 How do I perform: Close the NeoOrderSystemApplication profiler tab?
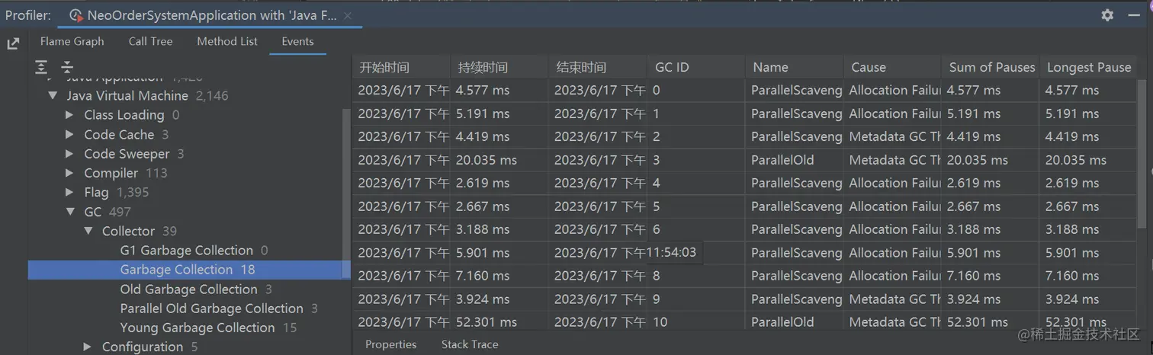348,15
